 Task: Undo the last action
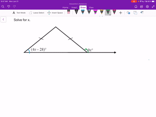click(x=9, y=6)
